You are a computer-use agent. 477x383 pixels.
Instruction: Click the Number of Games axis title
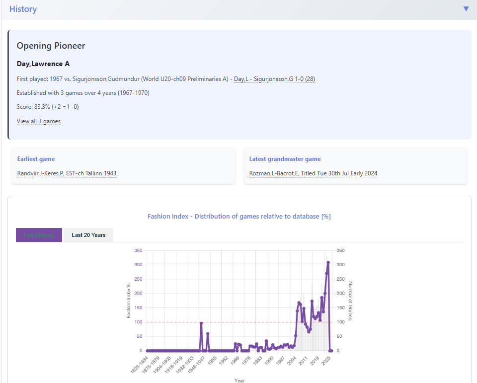[350, 301]
